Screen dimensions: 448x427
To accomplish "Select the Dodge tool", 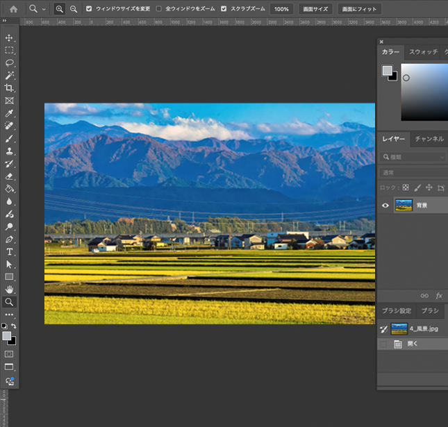I will pos(9,226).
